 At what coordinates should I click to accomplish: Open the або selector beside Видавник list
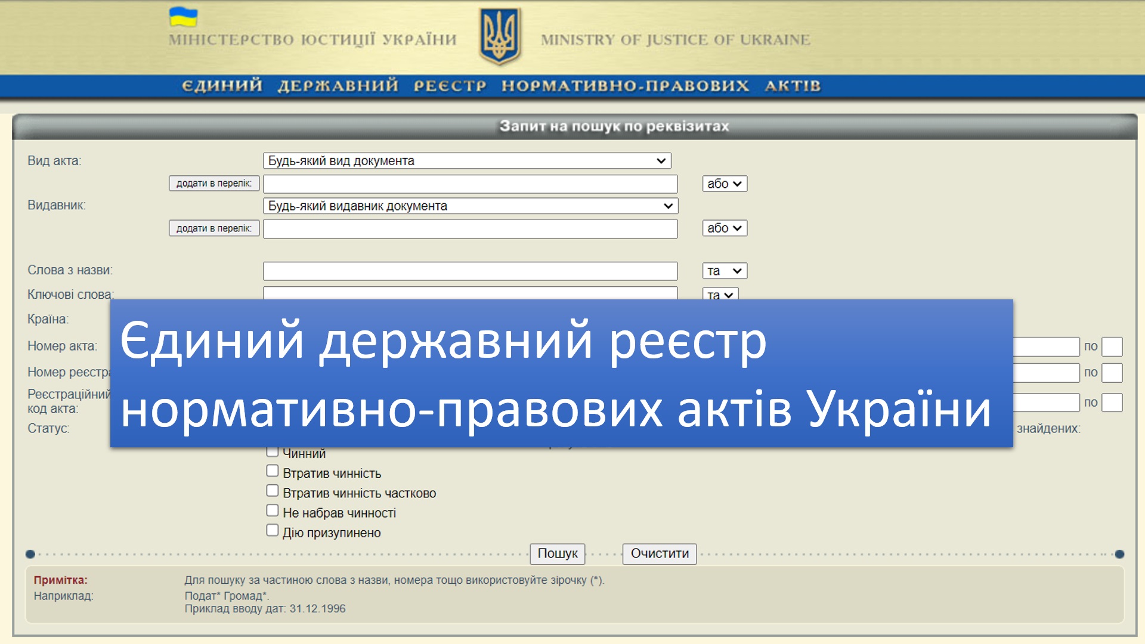pyautogui.click(x=725, y=228)
